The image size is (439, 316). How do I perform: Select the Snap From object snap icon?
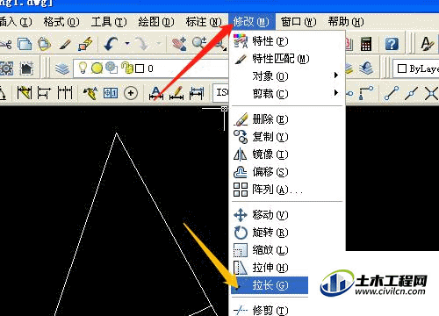coord(366,92)
